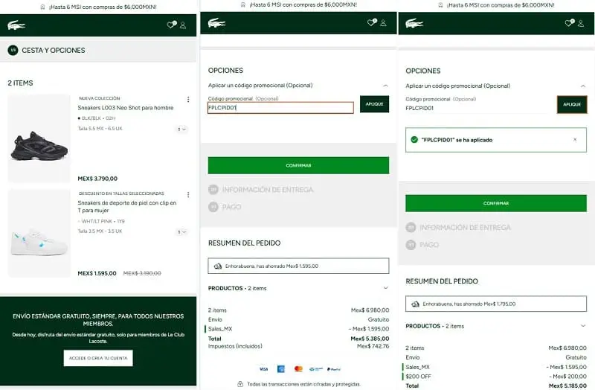Click CONFIRMAR button in middle screen
This screenshot has height=390, width=595.
[x=299, y=165]
